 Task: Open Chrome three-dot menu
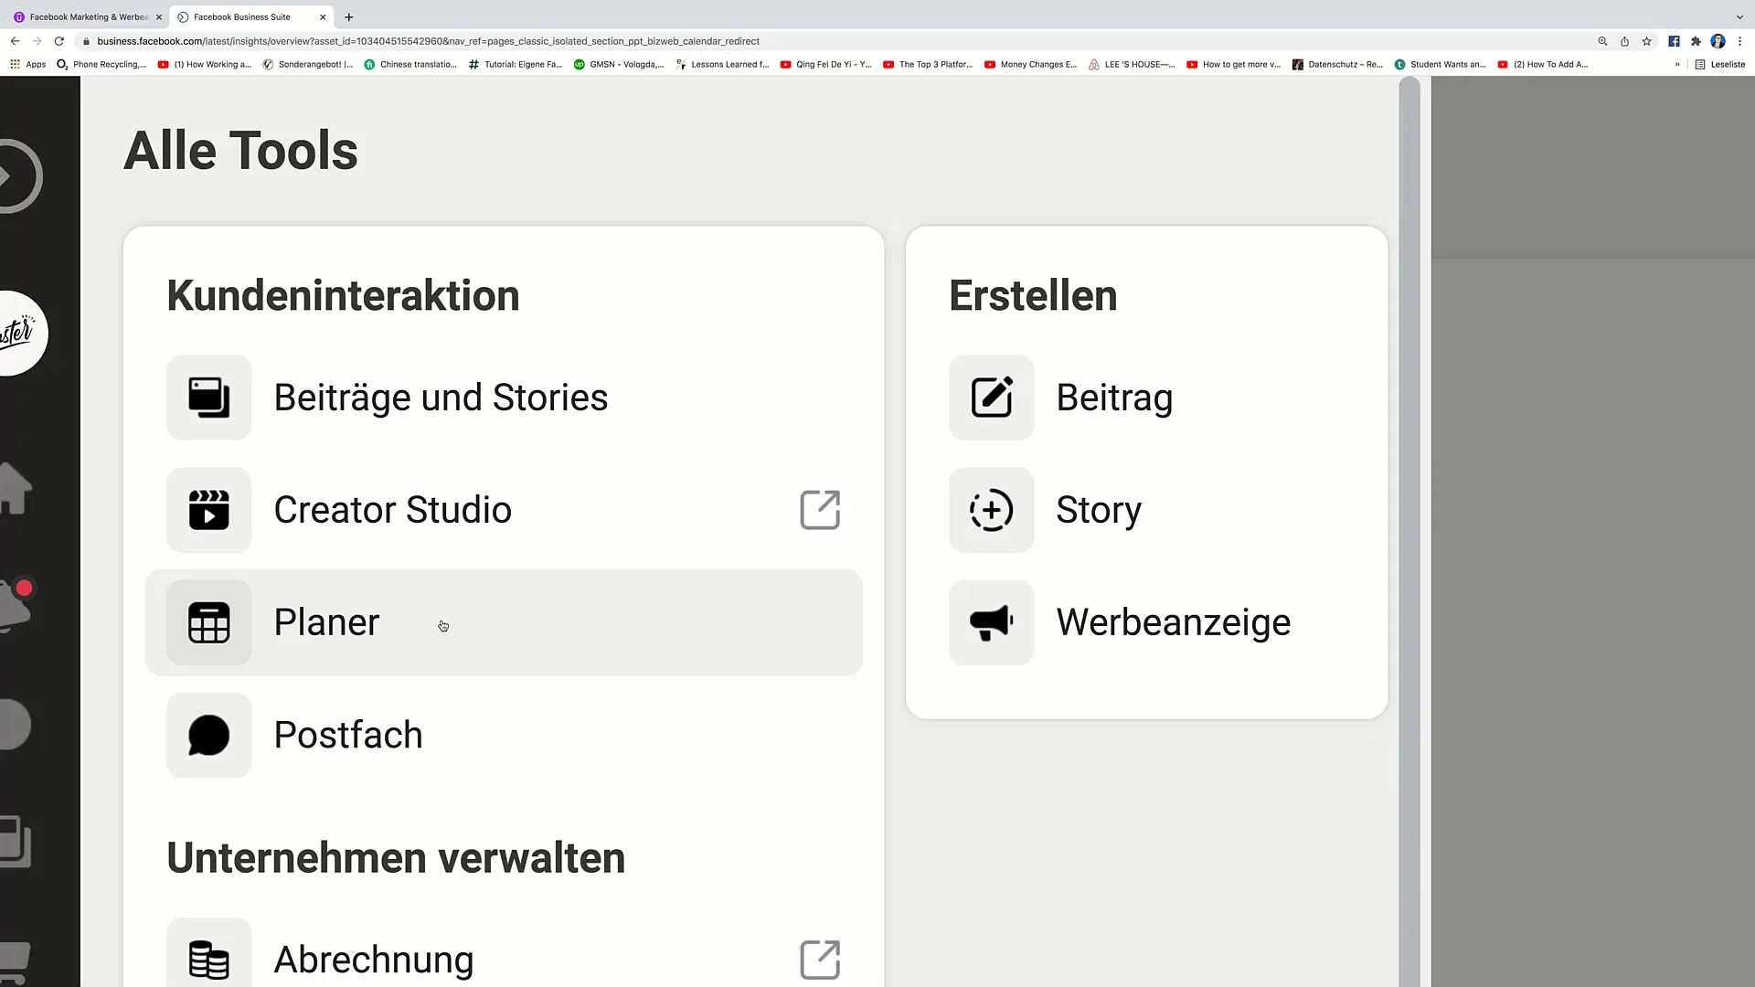(x=1739, y=41)
